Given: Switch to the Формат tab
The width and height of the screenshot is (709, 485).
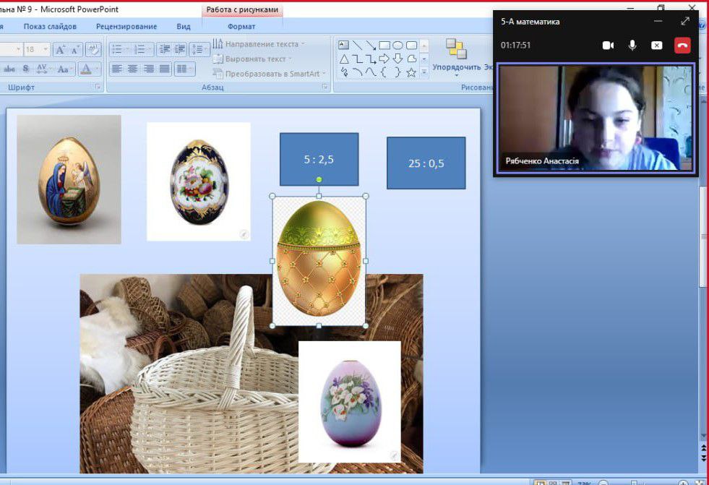Looking at the screenshot, I should (241, 27).
